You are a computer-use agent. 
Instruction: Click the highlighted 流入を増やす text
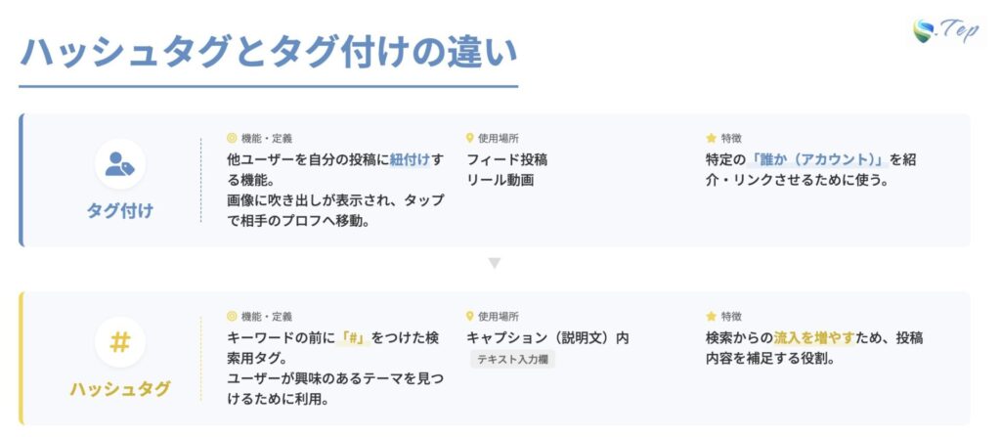(x=814, y=337)
